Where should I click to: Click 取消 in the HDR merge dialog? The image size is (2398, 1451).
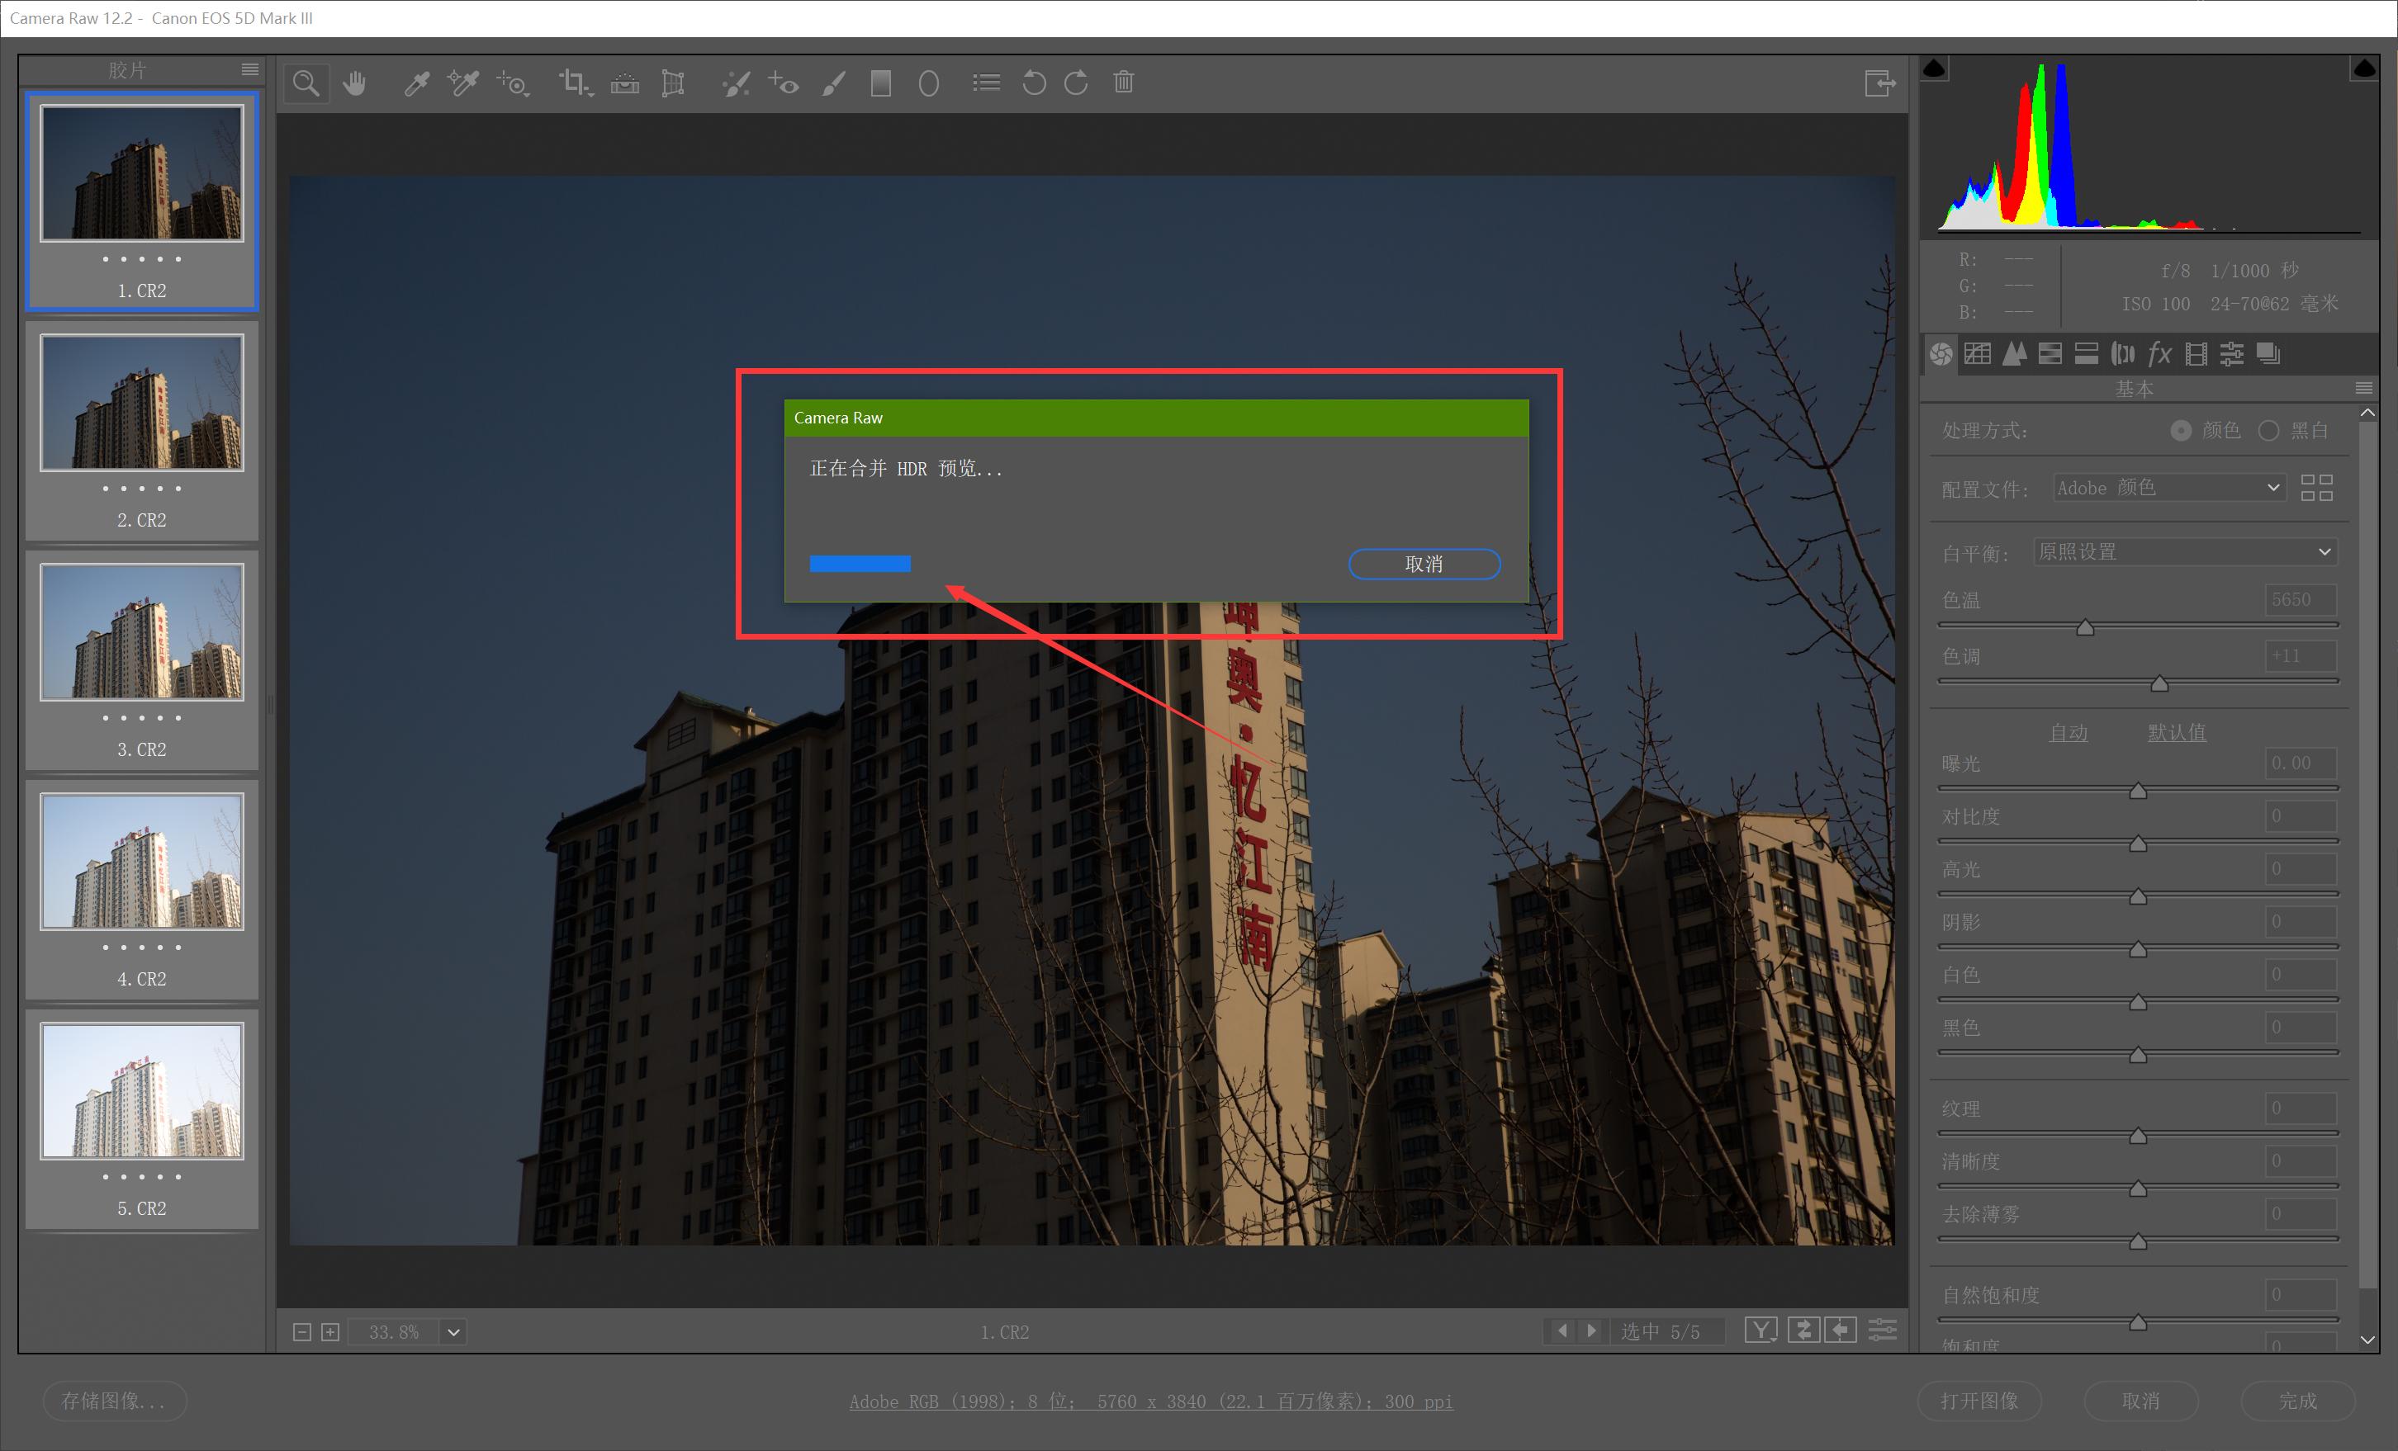tap(1424, 564)
